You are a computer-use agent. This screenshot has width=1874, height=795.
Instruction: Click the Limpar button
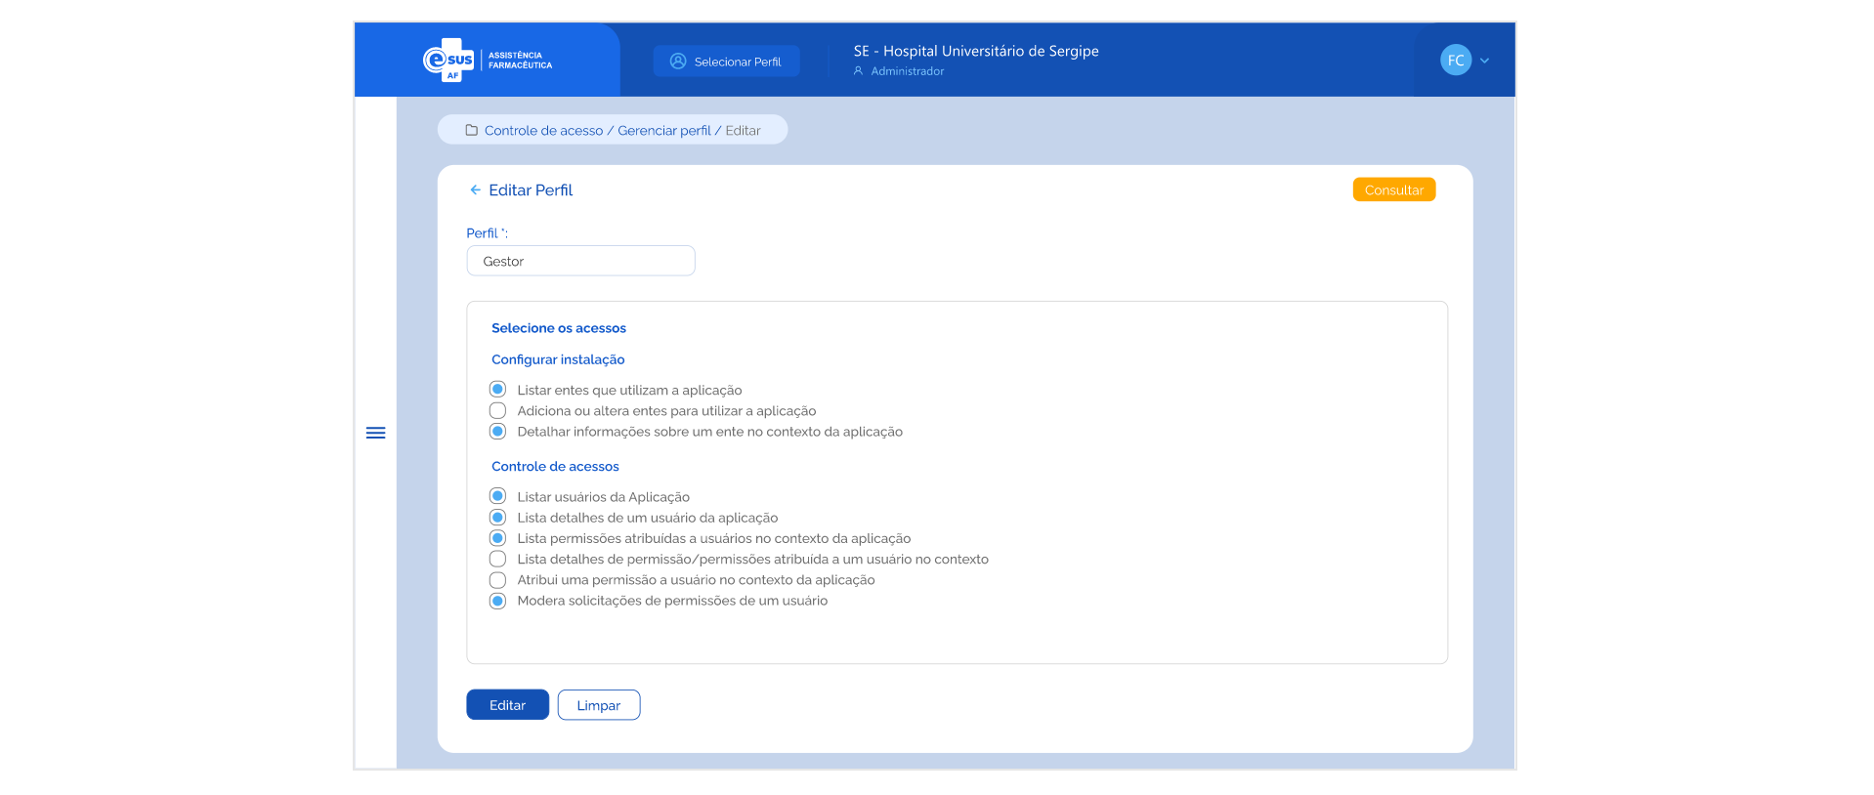coord(598,705)
